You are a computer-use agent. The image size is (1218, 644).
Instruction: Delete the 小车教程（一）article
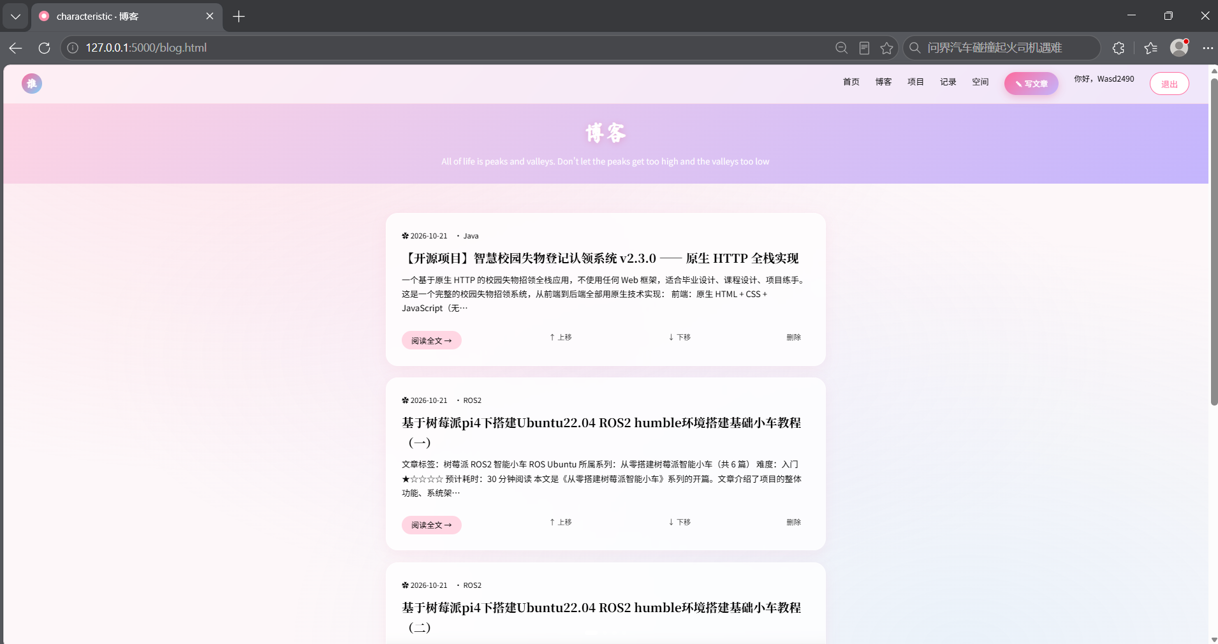pyautogui.click(x=793, y=522)
